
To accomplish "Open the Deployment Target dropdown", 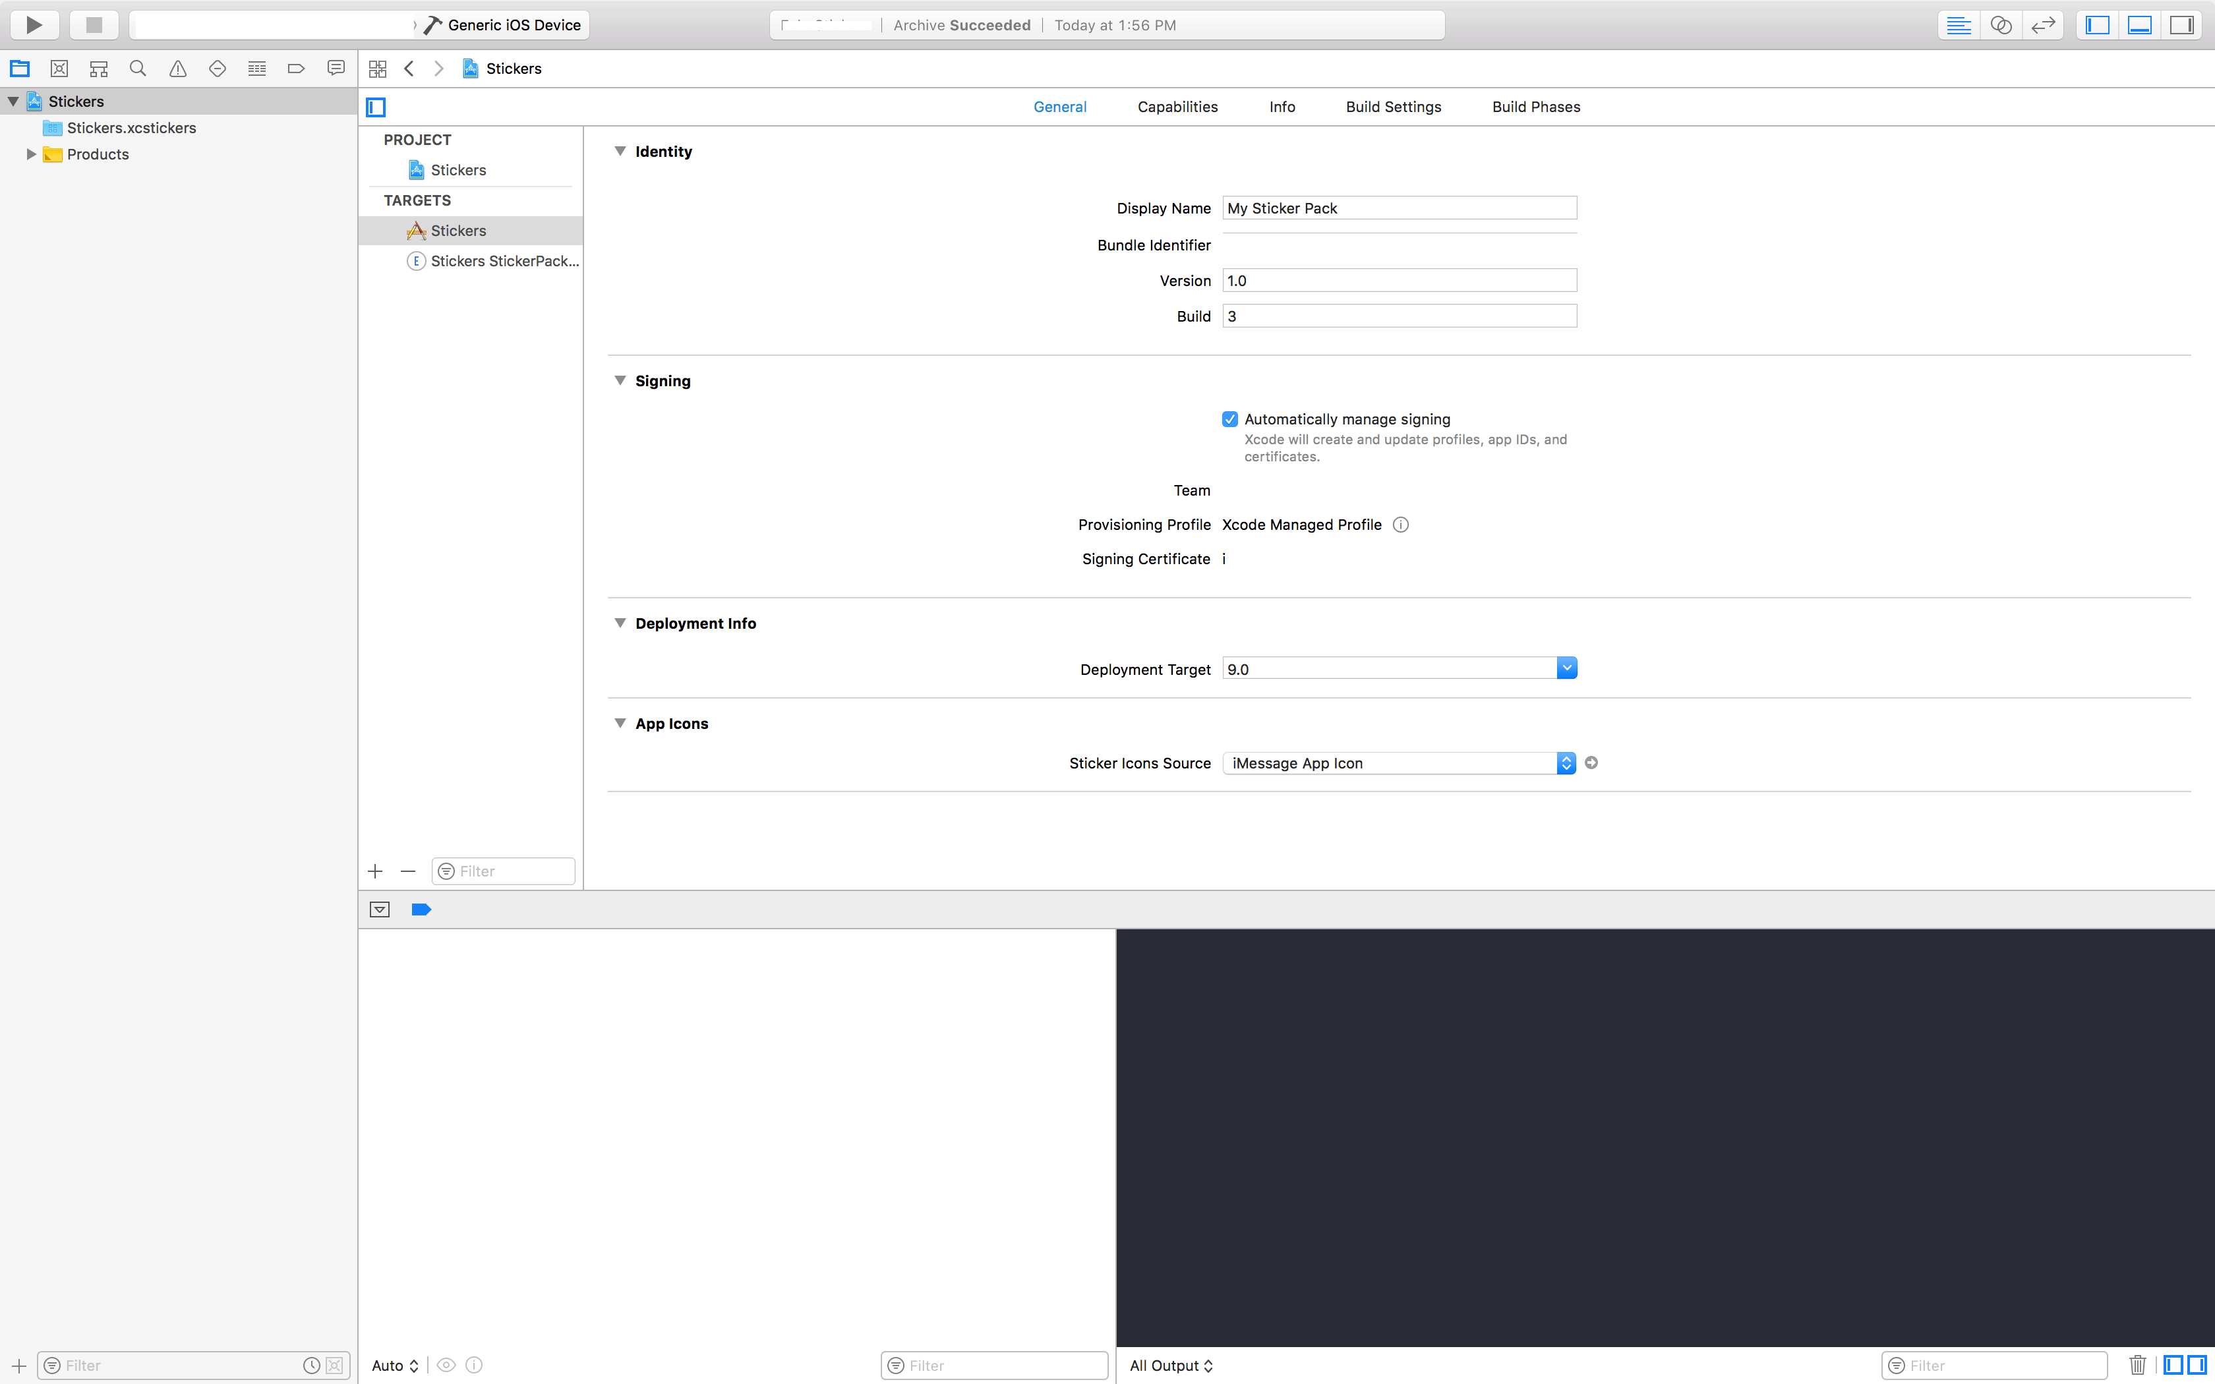I will pos(1566,668).
